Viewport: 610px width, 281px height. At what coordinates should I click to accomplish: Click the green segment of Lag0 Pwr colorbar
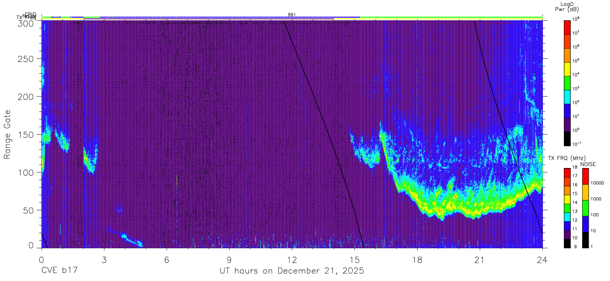click(567, 82)
